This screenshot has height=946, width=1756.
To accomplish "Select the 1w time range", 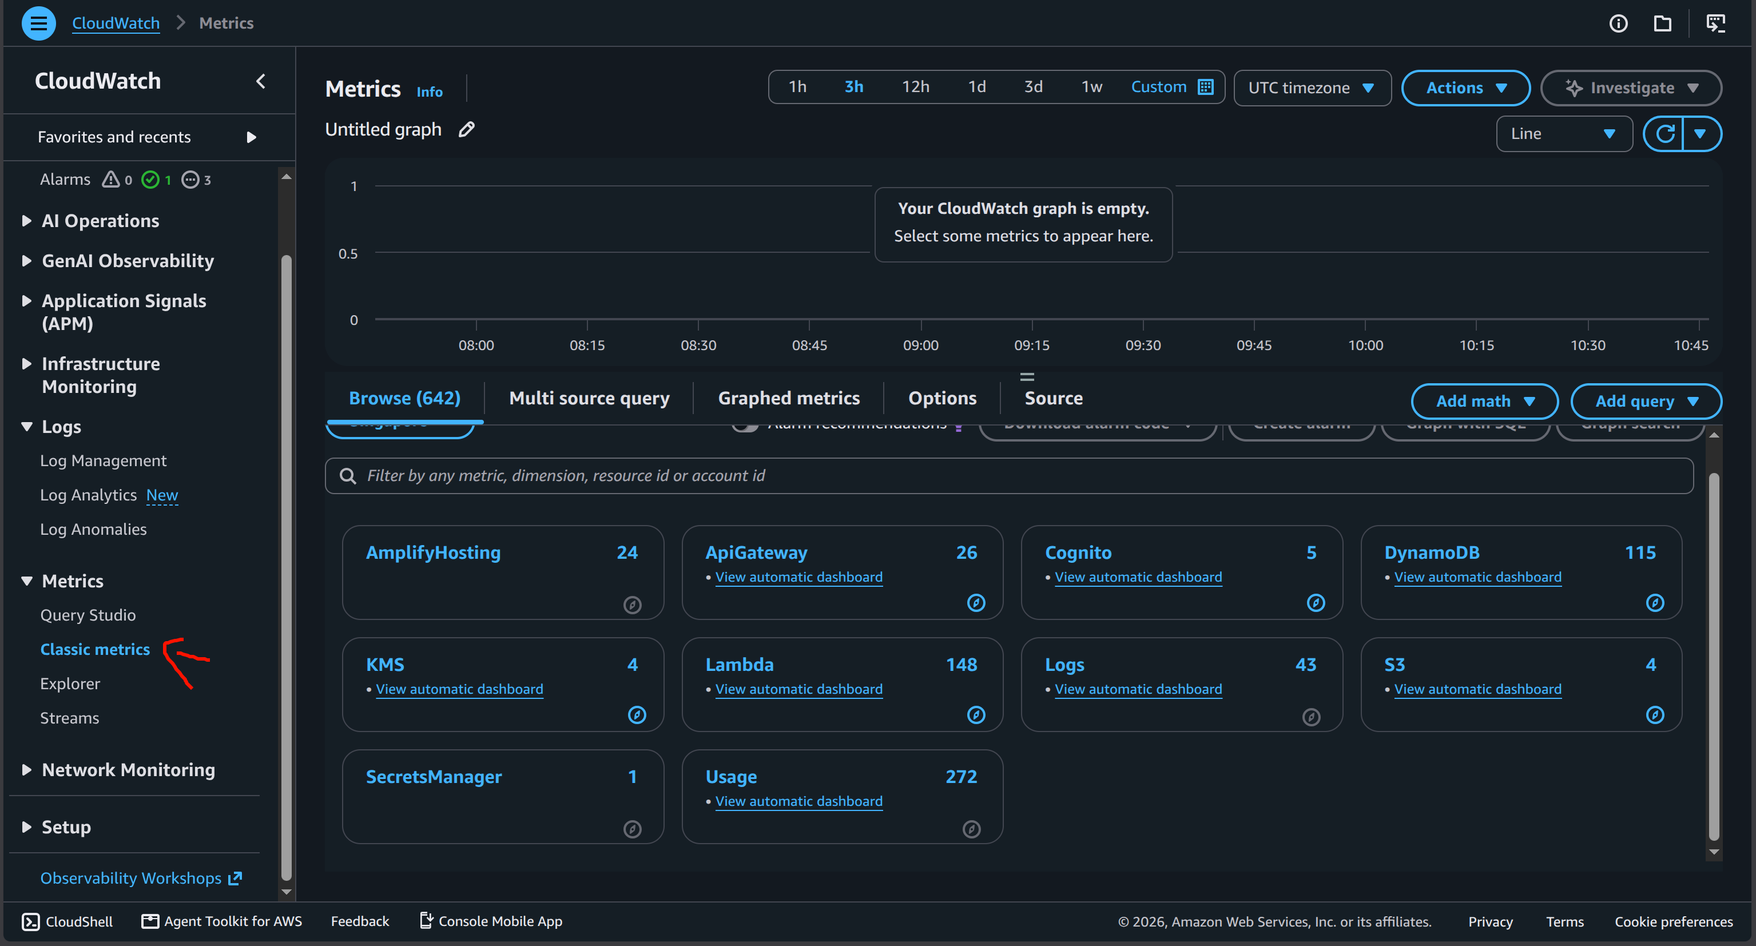I will [1091, 88].
